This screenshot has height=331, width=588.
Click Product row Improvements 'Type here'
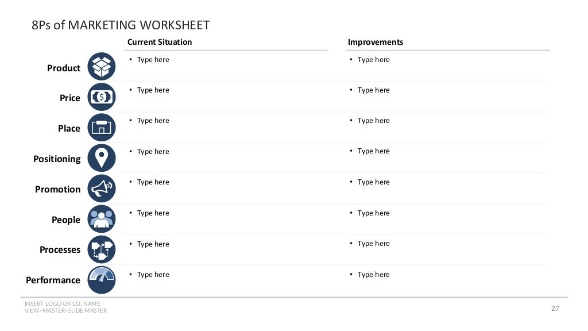tap(373, 60)
